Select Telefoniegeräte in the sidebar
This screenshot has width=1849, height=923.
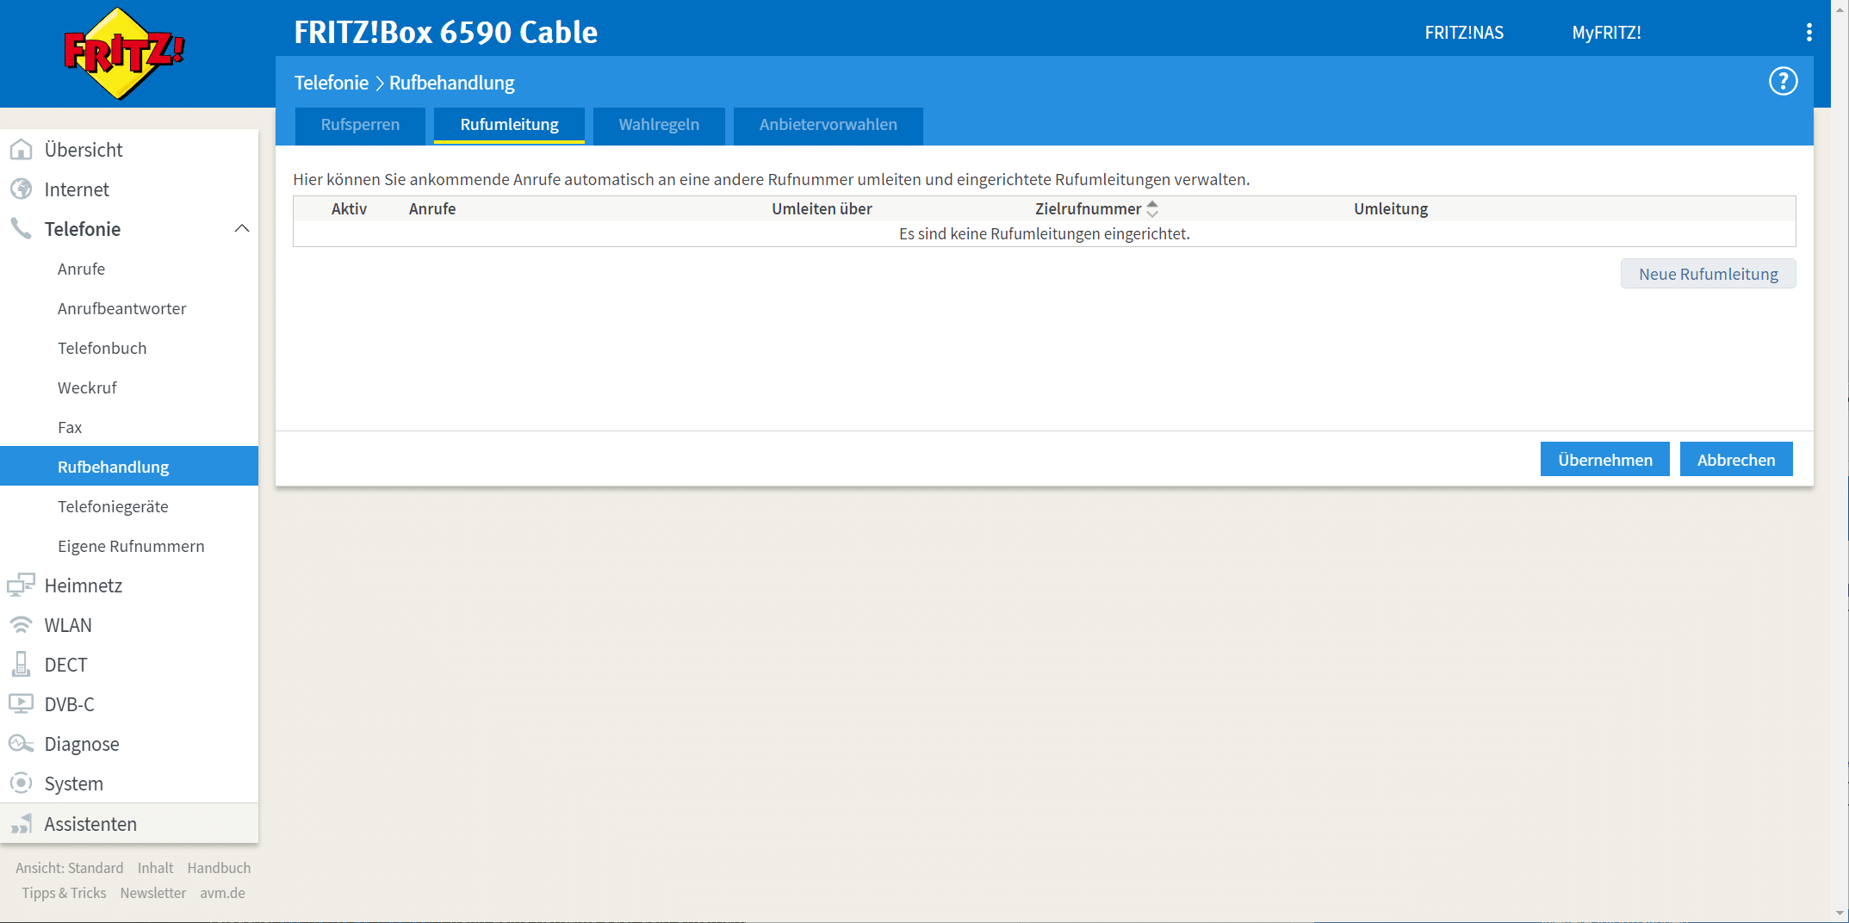(x=113, y=506)
